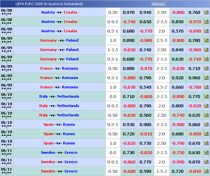Click the Refresh button in header

158,4
